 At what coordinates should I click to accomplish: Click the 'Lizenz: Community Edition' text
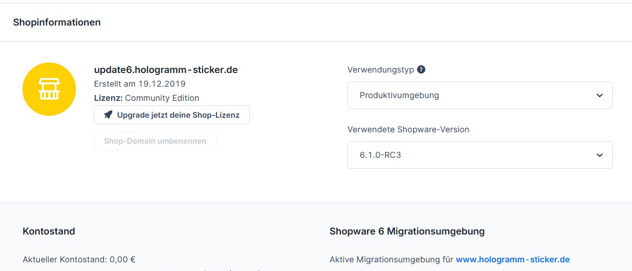146,98
